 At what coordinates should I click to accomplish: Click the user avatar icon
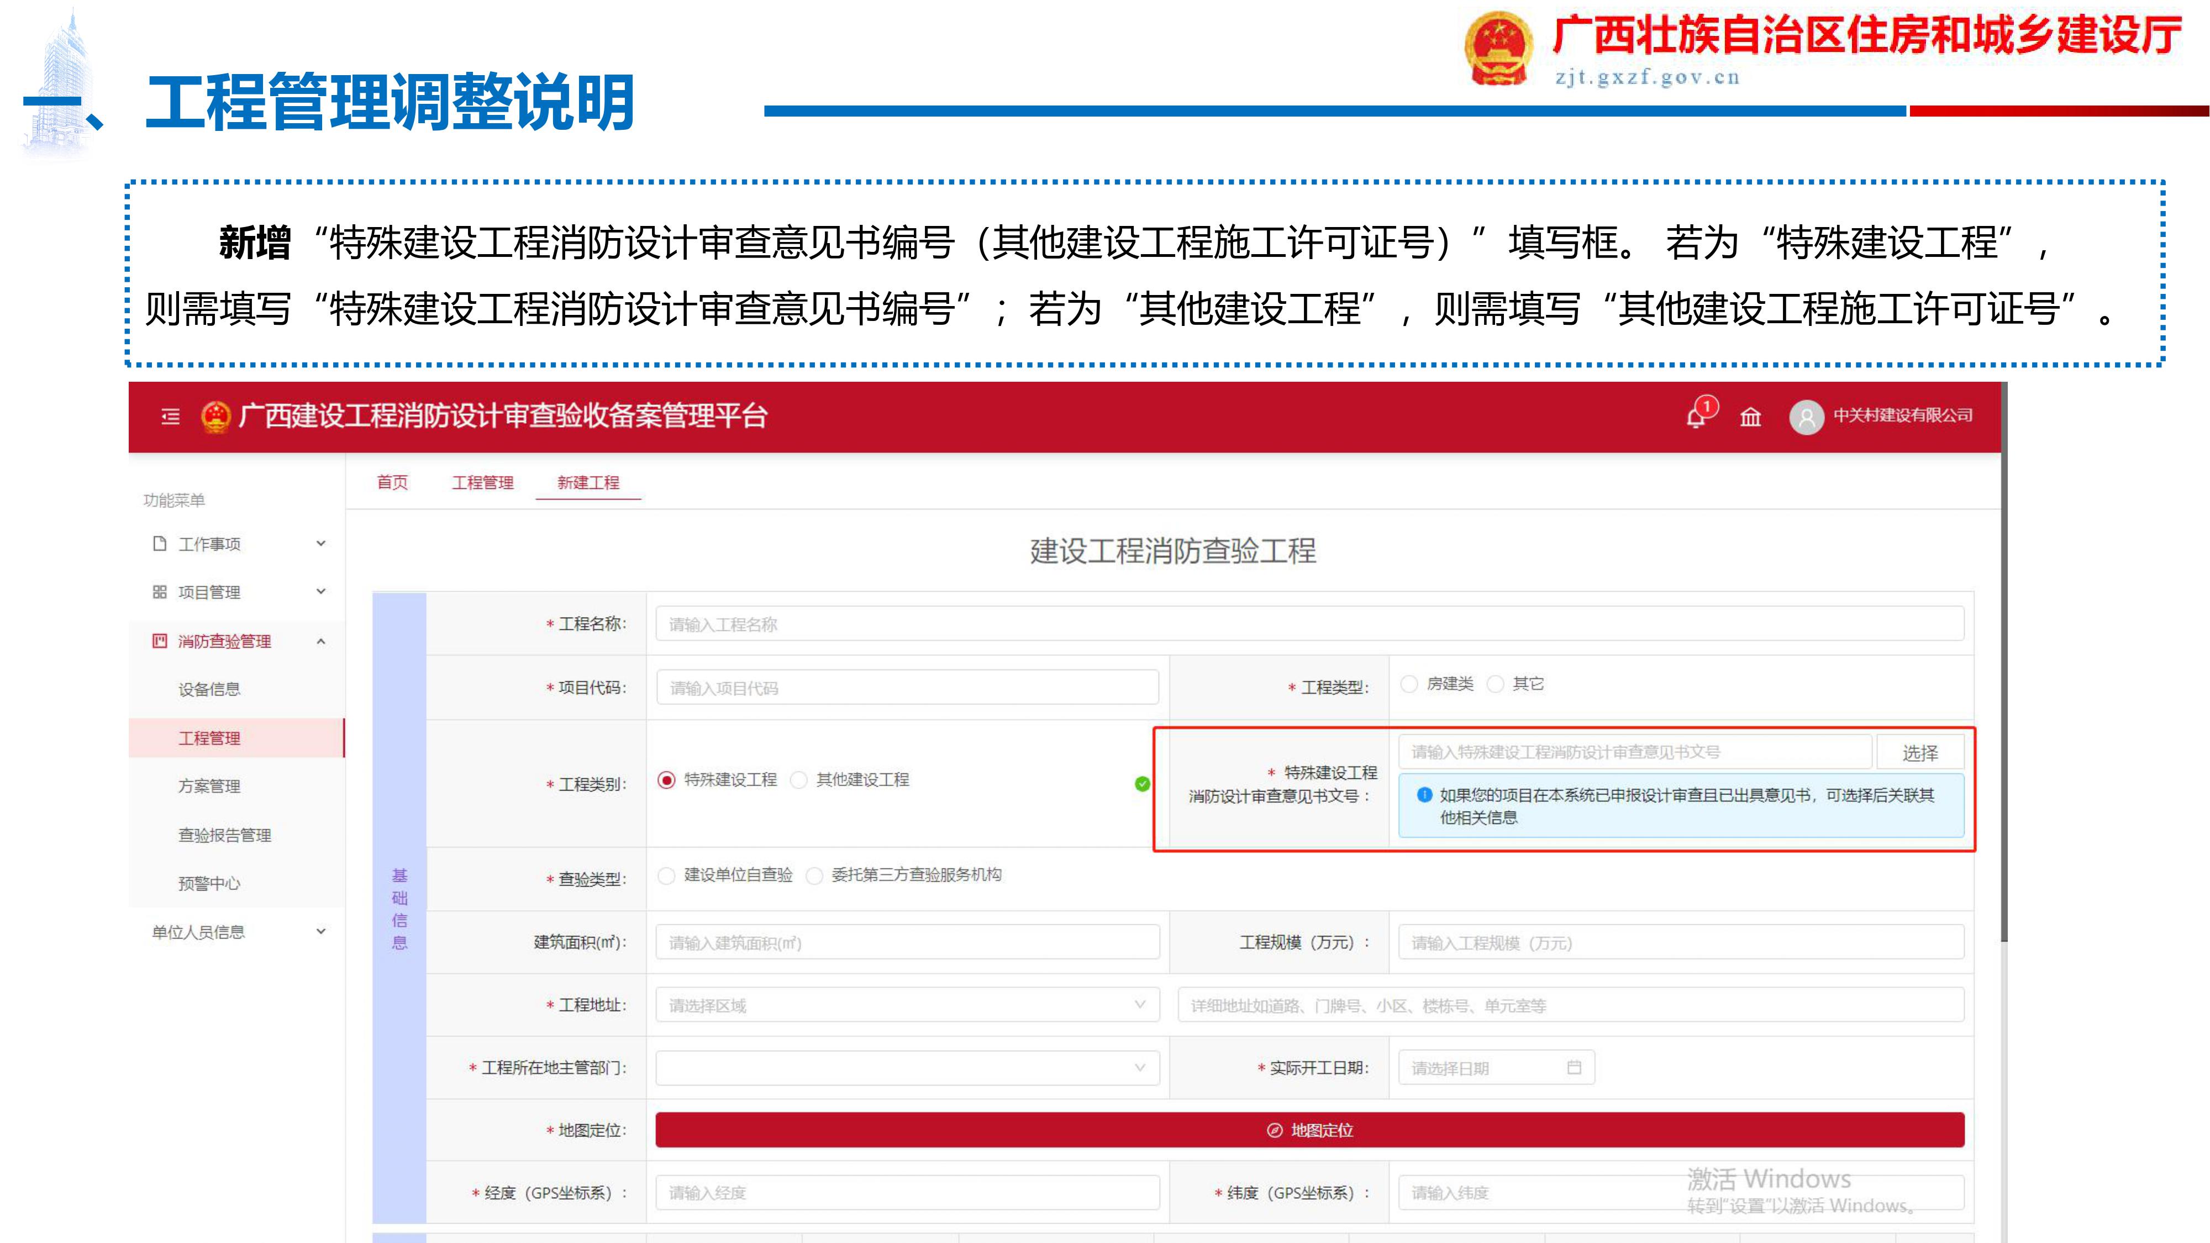pyautogui.click(x=1806, y=417)
